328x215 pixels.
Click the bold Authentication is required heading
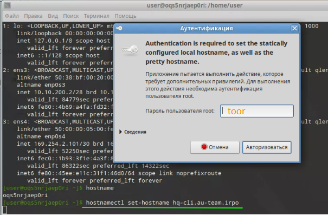point(216,53)
